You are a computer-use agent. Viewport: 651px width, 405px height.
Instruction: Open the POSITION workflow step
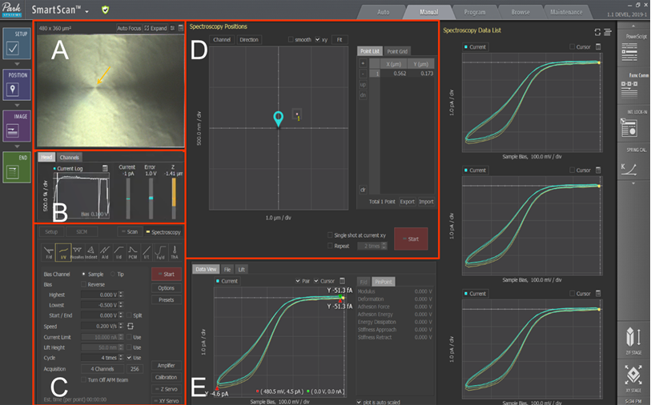tap(17, 85)
